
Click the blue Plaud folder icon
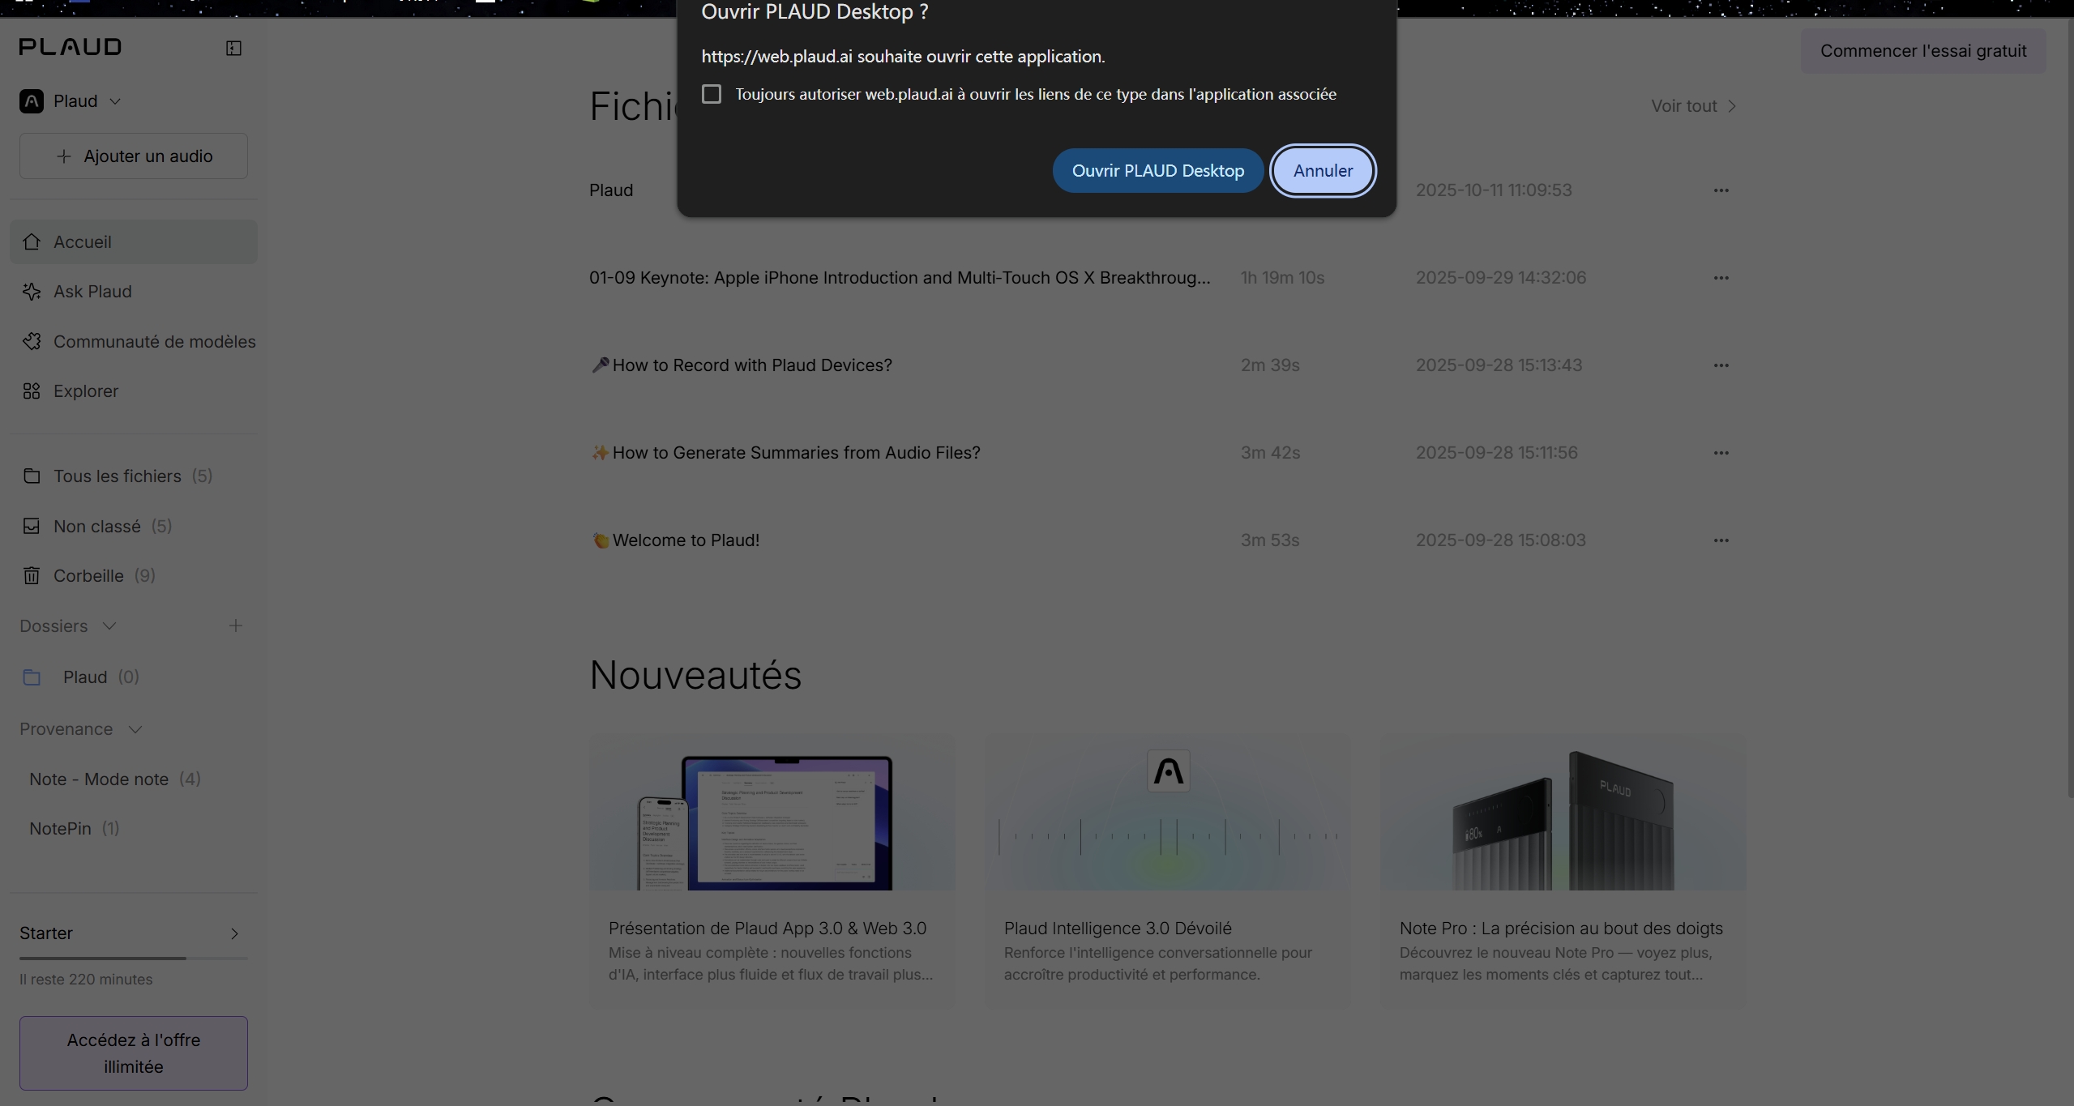pyautogui.click(x=32, y=677)
